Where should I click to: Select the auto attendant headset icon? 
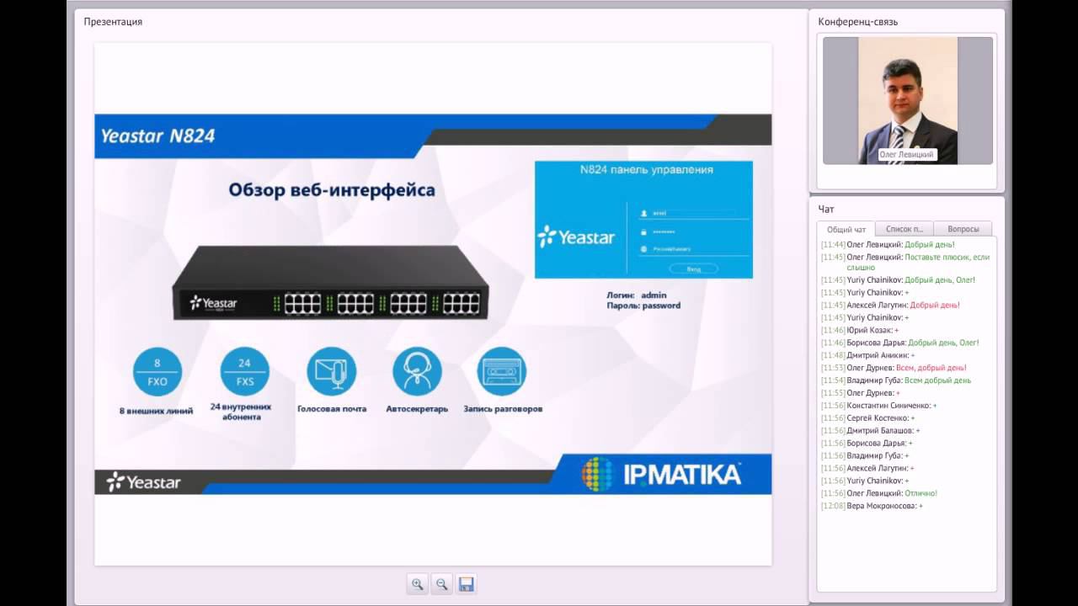coord(417,372)
